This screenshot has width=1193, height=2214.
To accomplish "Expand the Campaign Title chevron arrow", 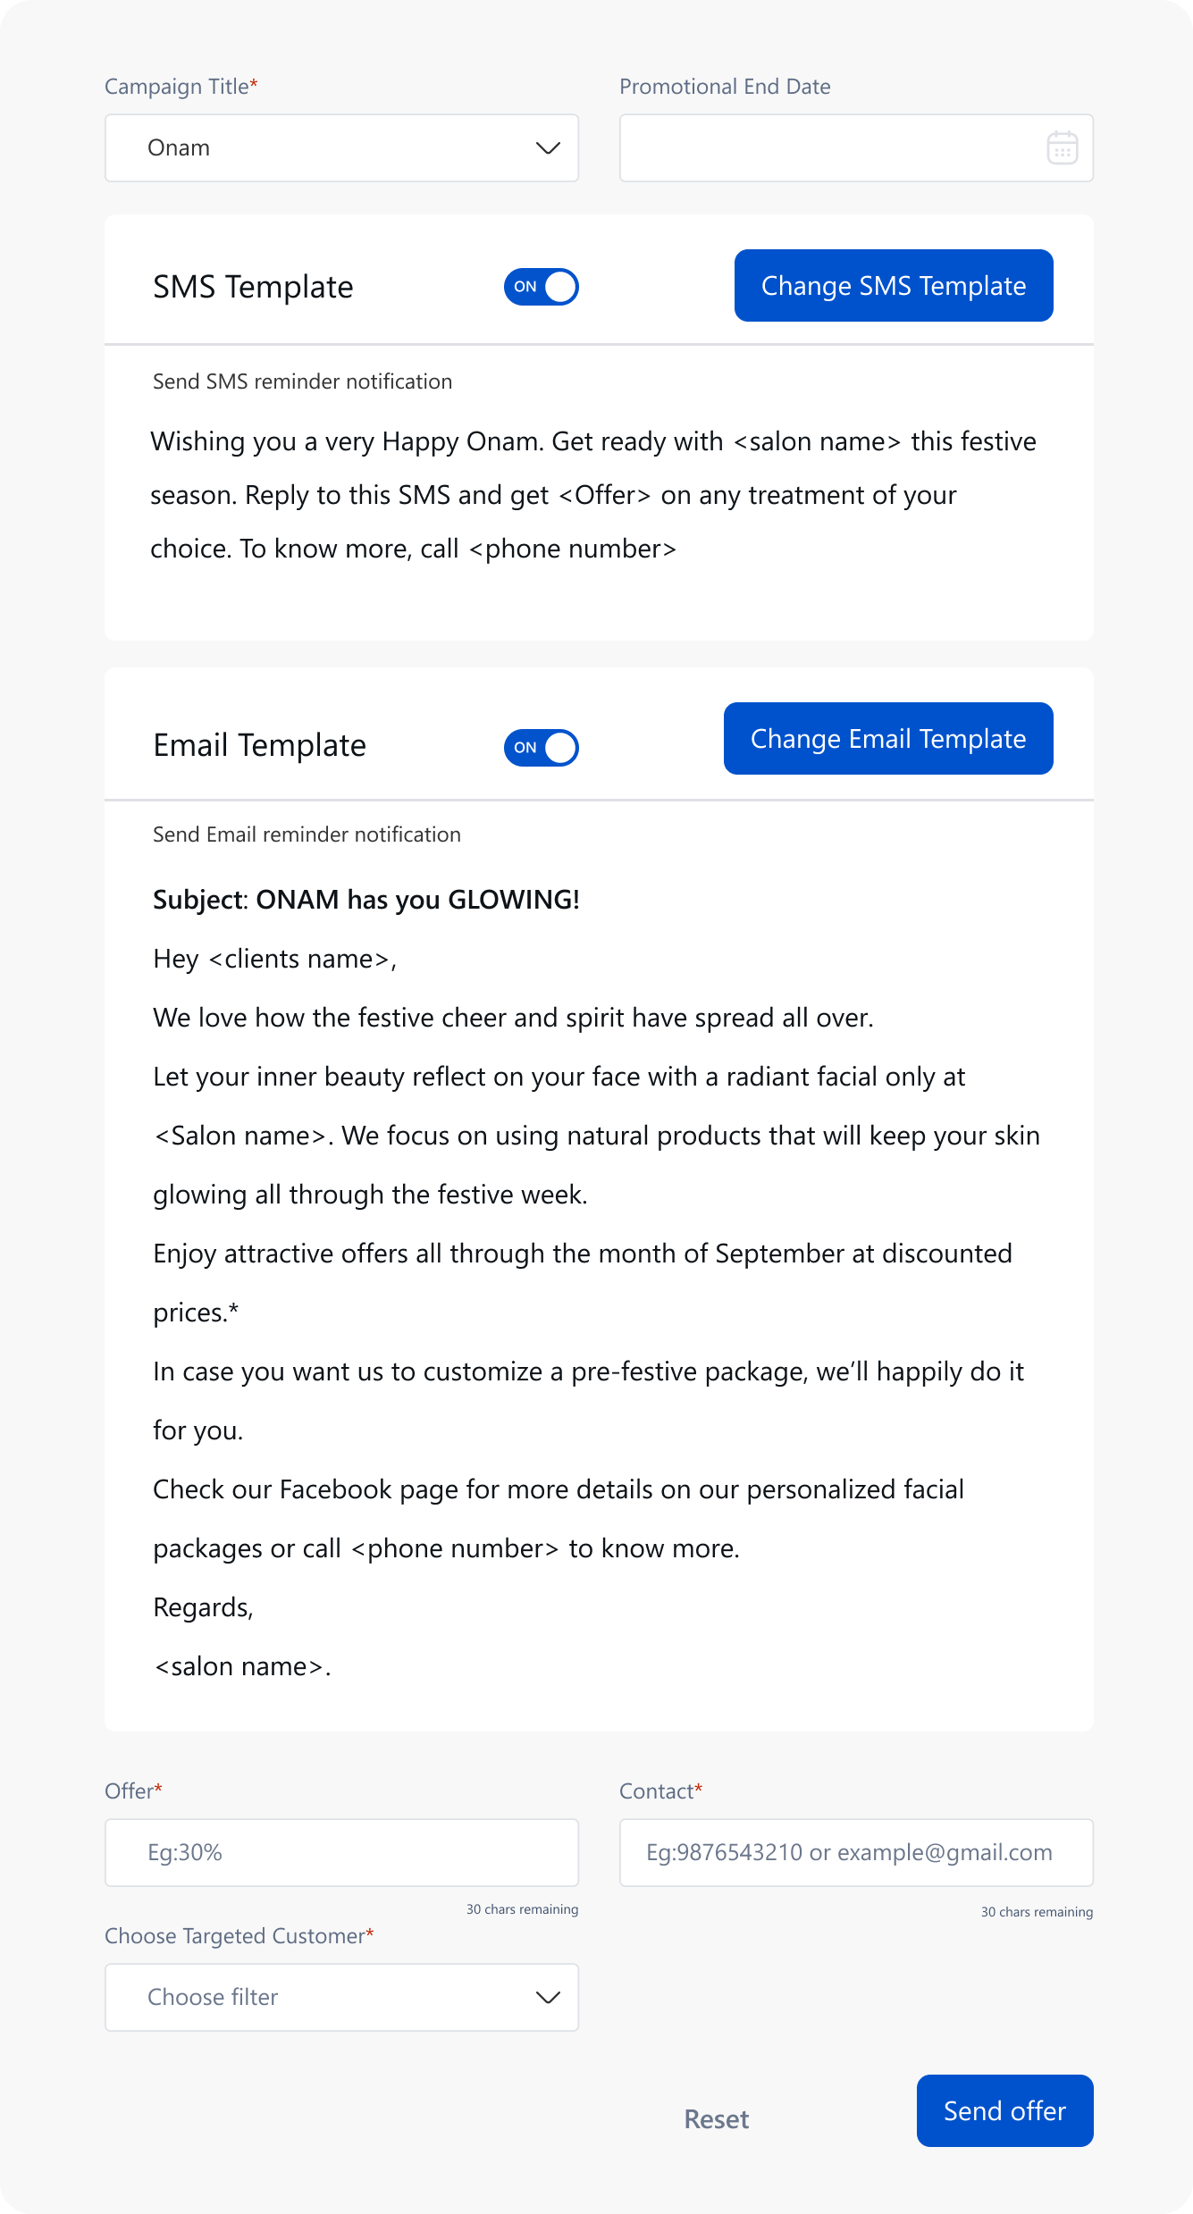I will pyautogui.click(x=548, y=148).
